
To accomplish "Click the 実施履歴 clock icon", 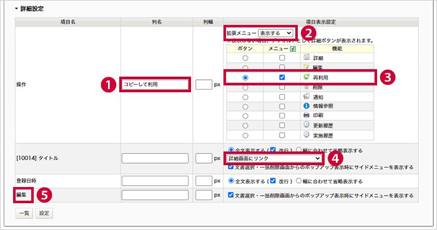I will pos(307,135).
